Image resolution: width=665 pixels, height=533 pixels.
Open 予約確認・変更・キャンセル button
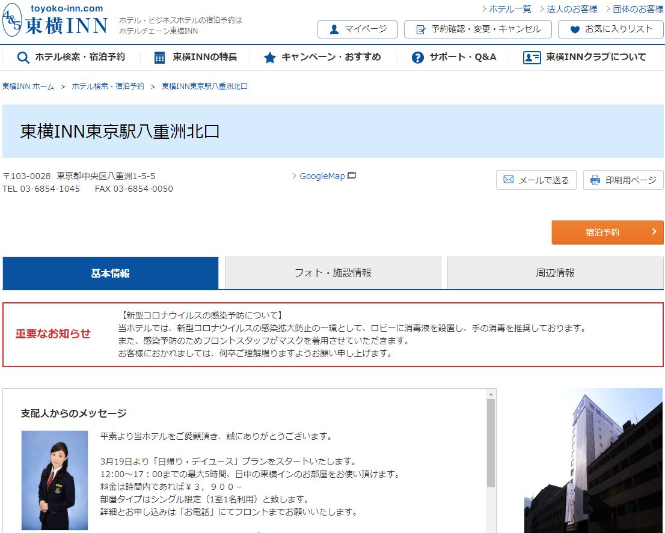477,29
